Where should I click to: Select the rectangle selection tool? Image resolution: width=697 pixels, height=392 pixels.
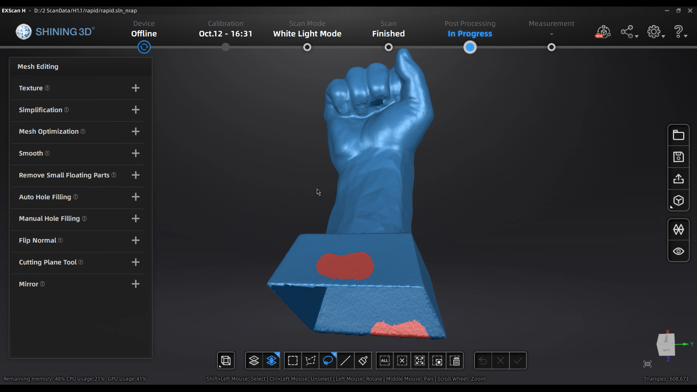point(292,360)
